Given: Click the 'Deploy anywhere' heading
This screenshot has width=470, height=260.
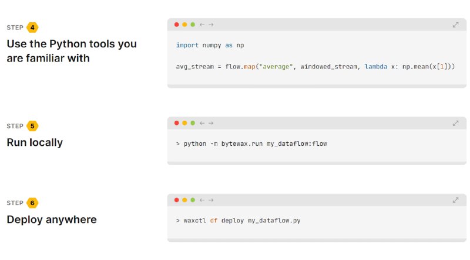Looking at the screenshot, I should click(x=52, y=220).
